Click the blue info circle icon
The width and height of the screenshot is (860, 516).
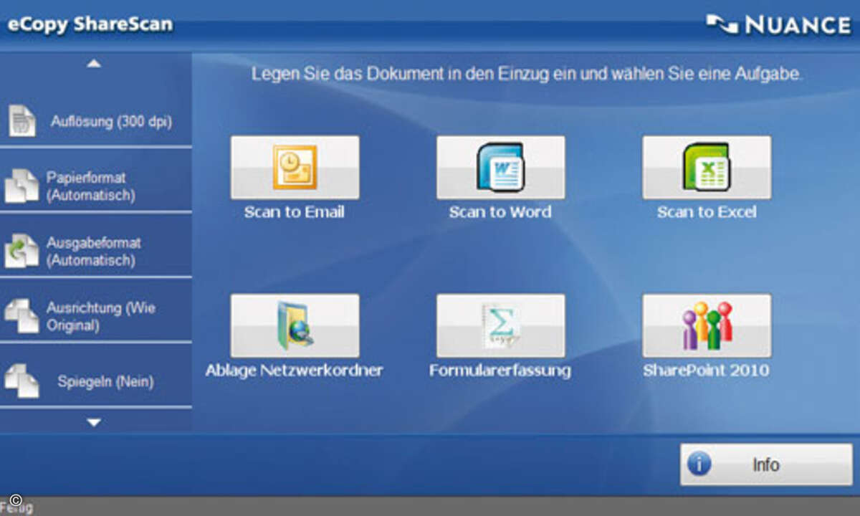tap(699, 464)
